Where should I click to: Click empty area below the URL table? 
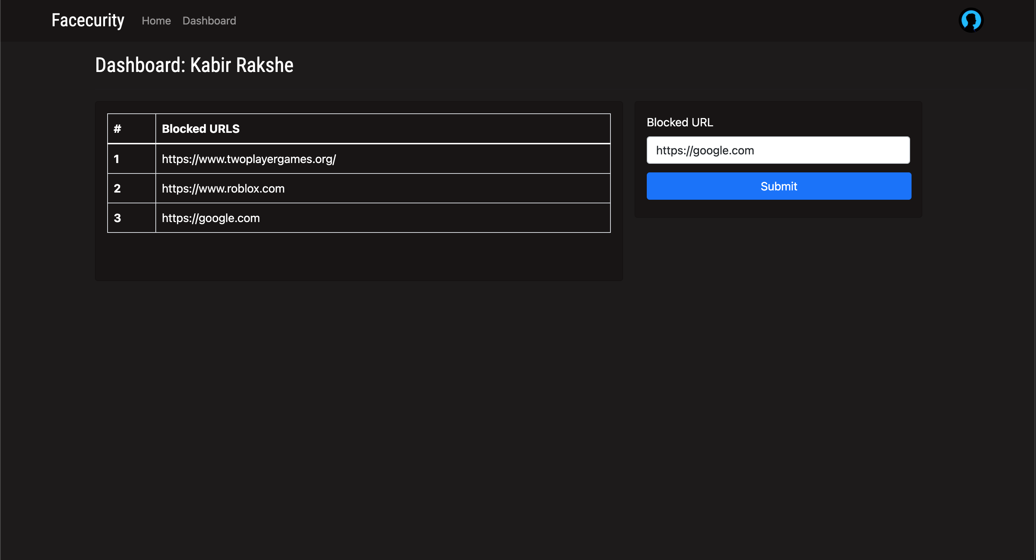(358, 256)
